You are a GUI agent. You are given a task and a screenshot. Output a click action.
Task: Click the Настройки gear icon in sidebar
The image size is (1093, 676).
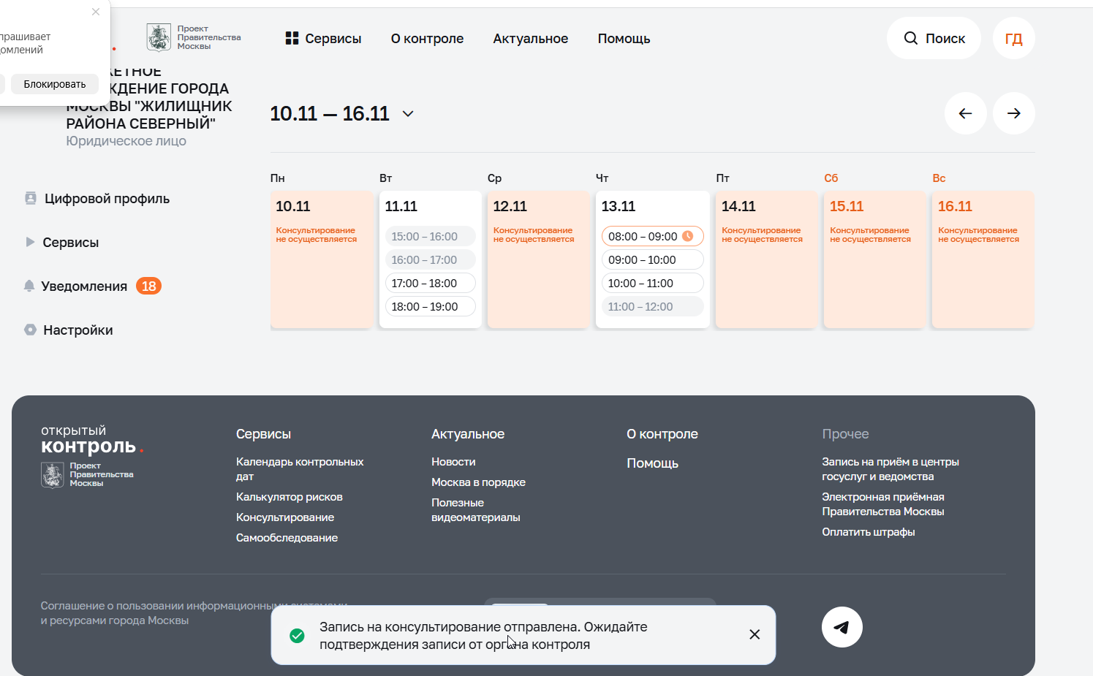click(x=30, y=330)
